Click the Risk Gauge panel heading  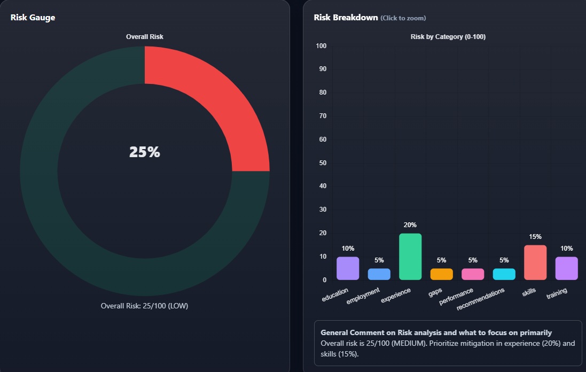(x=33, y=18)
